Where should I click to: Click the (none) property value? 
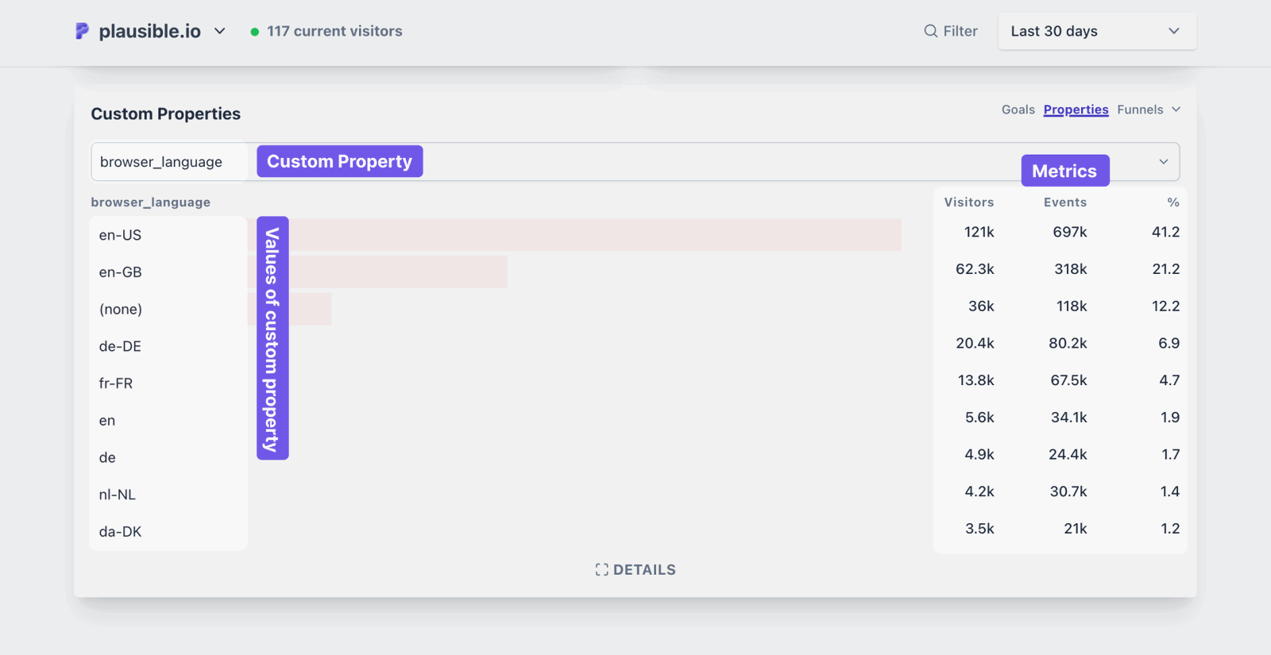tap(121, 310)
